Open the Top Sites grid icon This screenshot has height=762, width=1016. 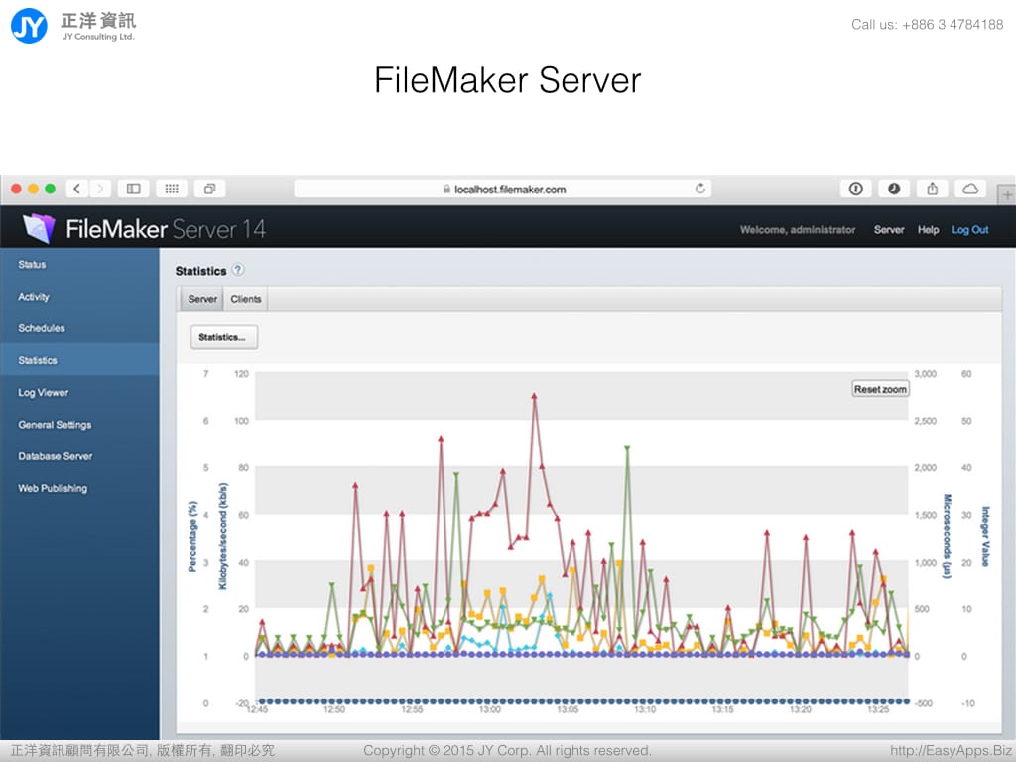(171, 189)
